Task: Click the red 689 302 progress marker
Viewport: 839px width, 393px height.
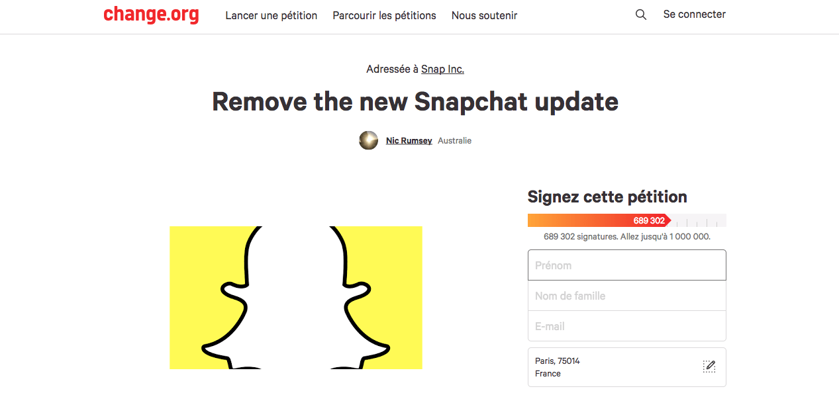Action: point(650,220)
